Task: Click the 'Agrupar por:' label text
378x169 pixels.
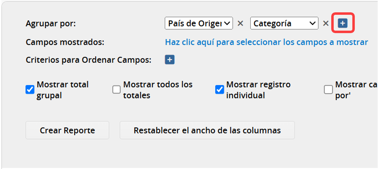Action: point(51,24)
